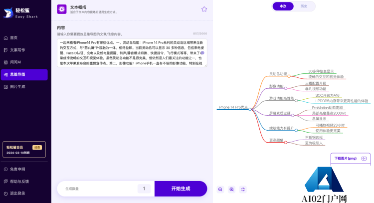Zoom out of the mind map
Screen dimensions: 374x203
tap(220, 190)
